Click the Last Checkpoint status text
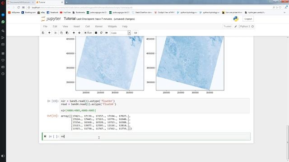Screen dimensions: 289x162 94,19
